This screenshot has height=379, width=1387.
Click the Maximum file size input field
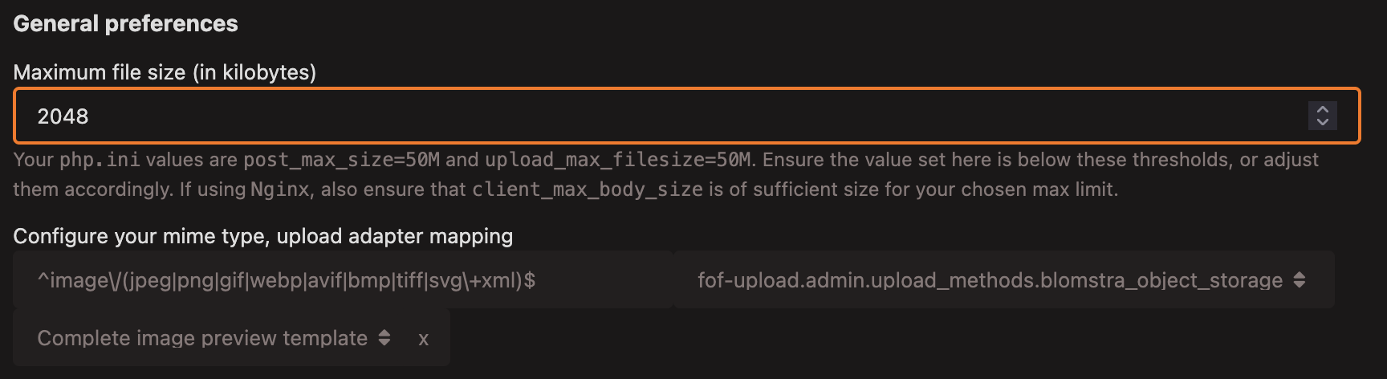click(642, 116)
